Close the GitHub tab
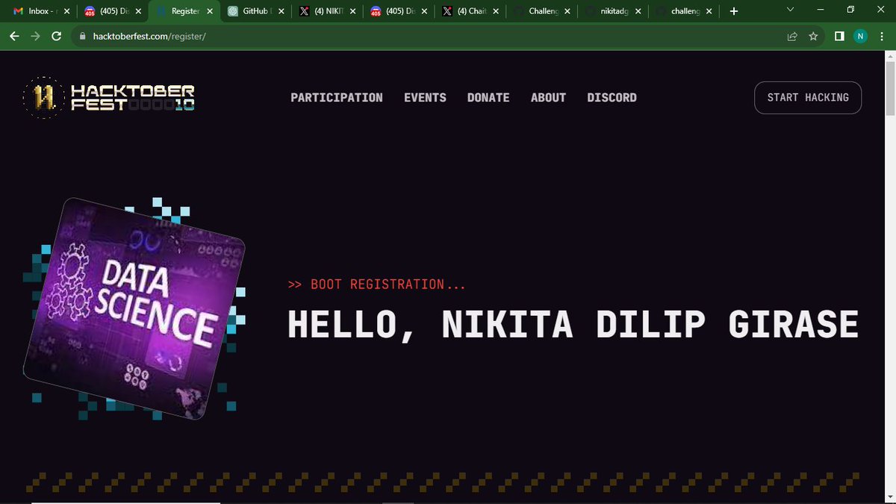The width and height of the screenshot is (896, 504). tap(281, 11)
